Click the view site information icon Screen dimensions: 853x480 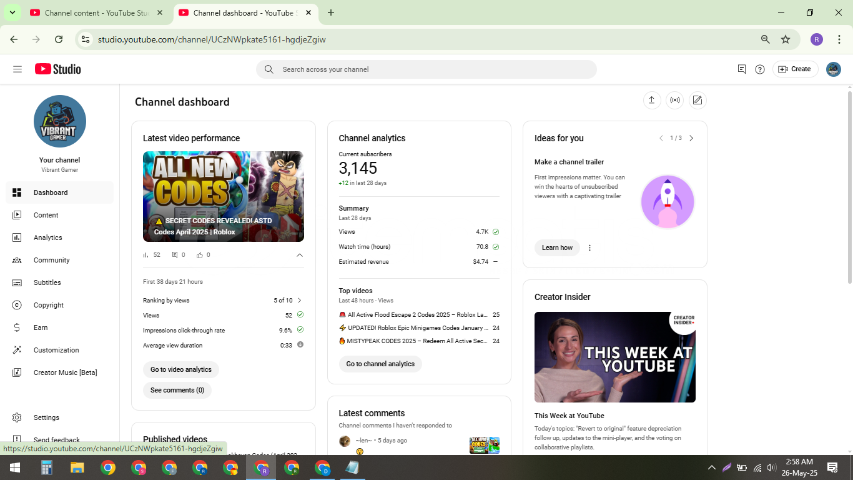coord(86,39)
